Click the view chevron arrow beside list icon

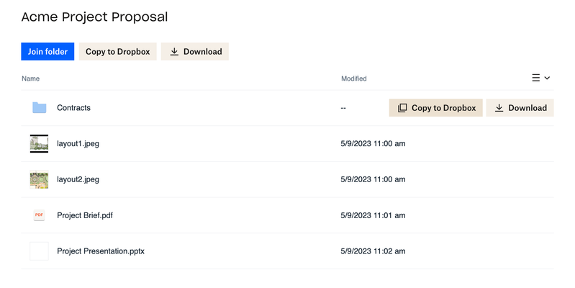pos(547,78)
